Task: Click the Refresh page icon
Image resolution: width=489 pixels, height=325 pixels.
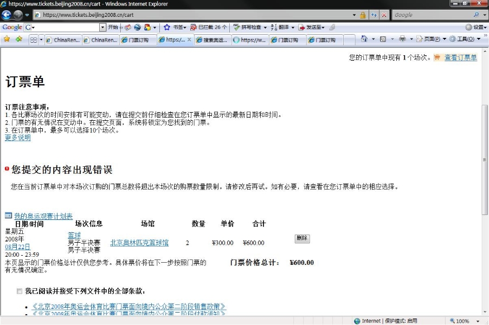Action: click(374, 15)
